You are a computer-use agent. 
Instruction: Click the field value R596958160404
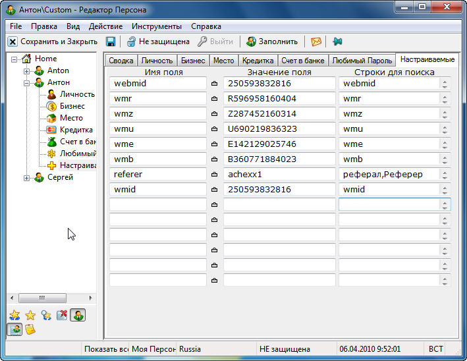279,99
